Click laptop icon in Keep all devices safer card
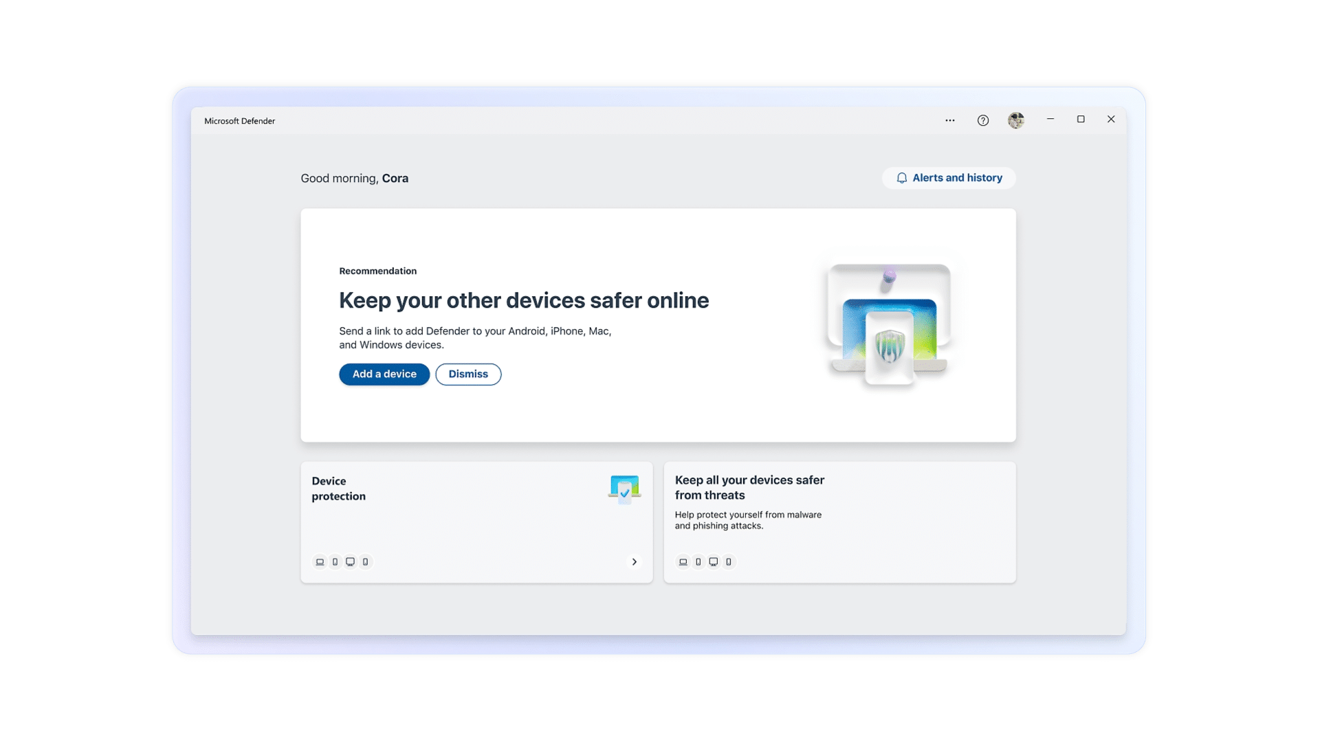The image size is (1320, 742). point(683,562)
